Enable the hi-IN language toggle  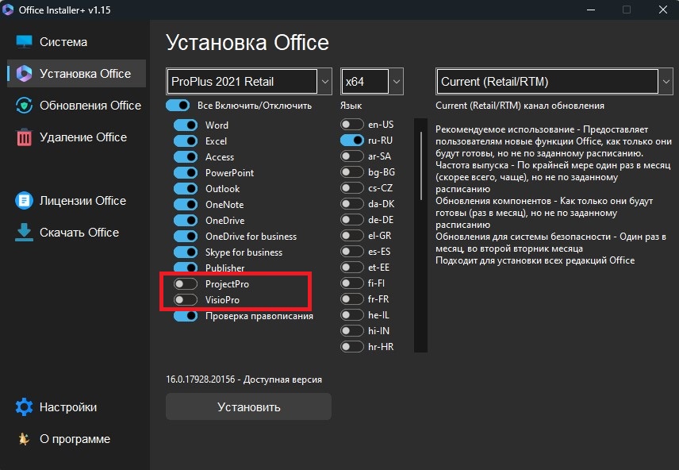351,331
